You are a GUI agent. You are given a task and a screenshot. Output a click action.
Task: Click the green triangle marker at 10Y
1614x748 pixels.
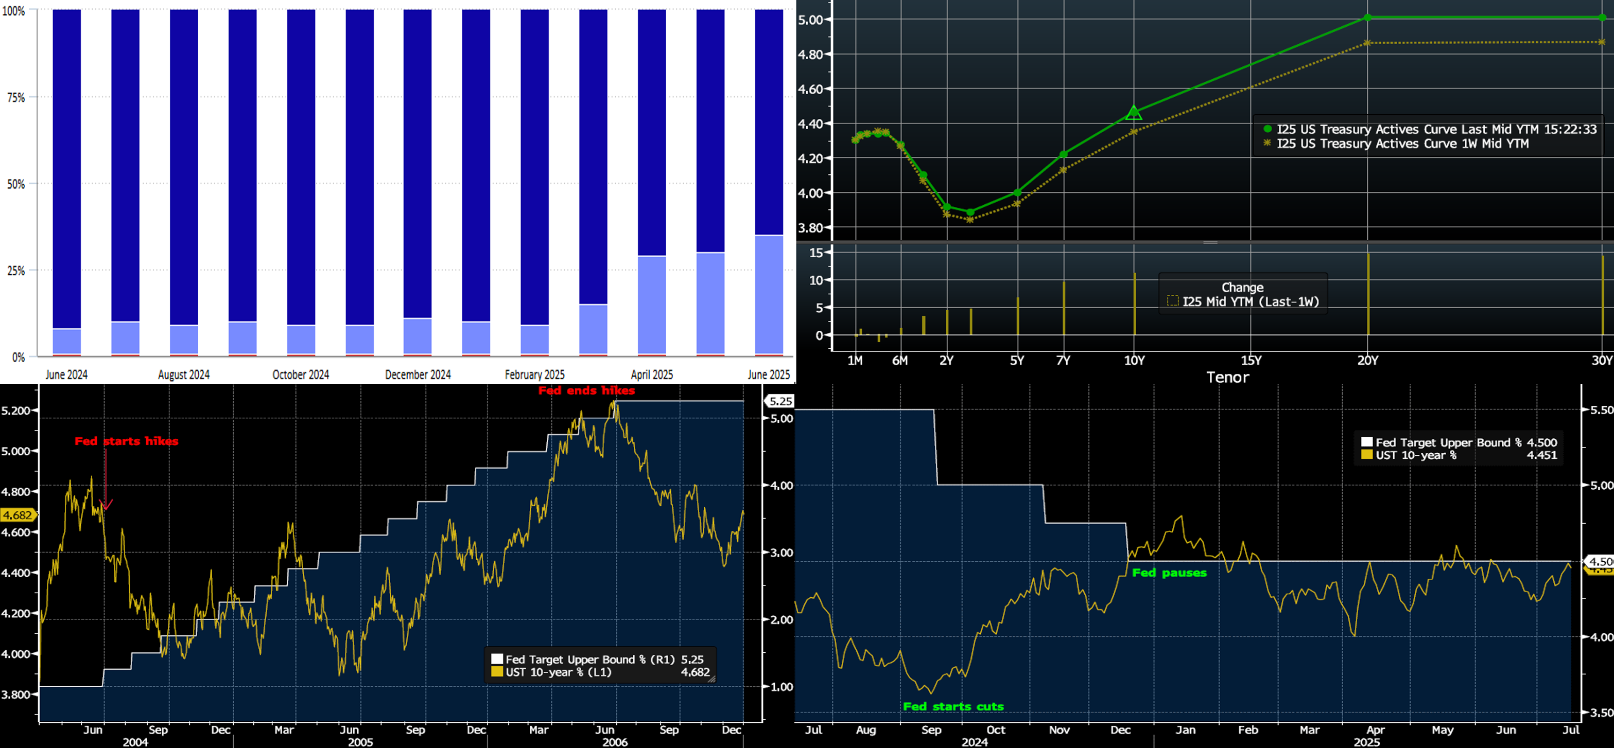click(x=1134, y=113)
